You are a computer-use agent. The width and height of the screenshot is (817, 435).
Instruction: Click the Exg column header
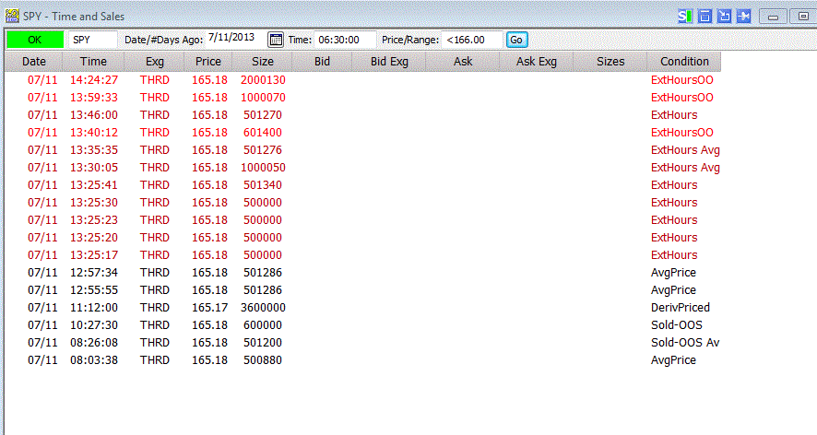click(154, 62)
